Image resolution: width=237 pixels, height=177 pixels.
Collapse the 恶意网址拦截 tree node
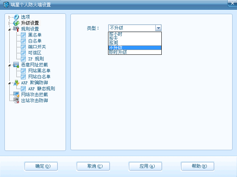[9, 65]
